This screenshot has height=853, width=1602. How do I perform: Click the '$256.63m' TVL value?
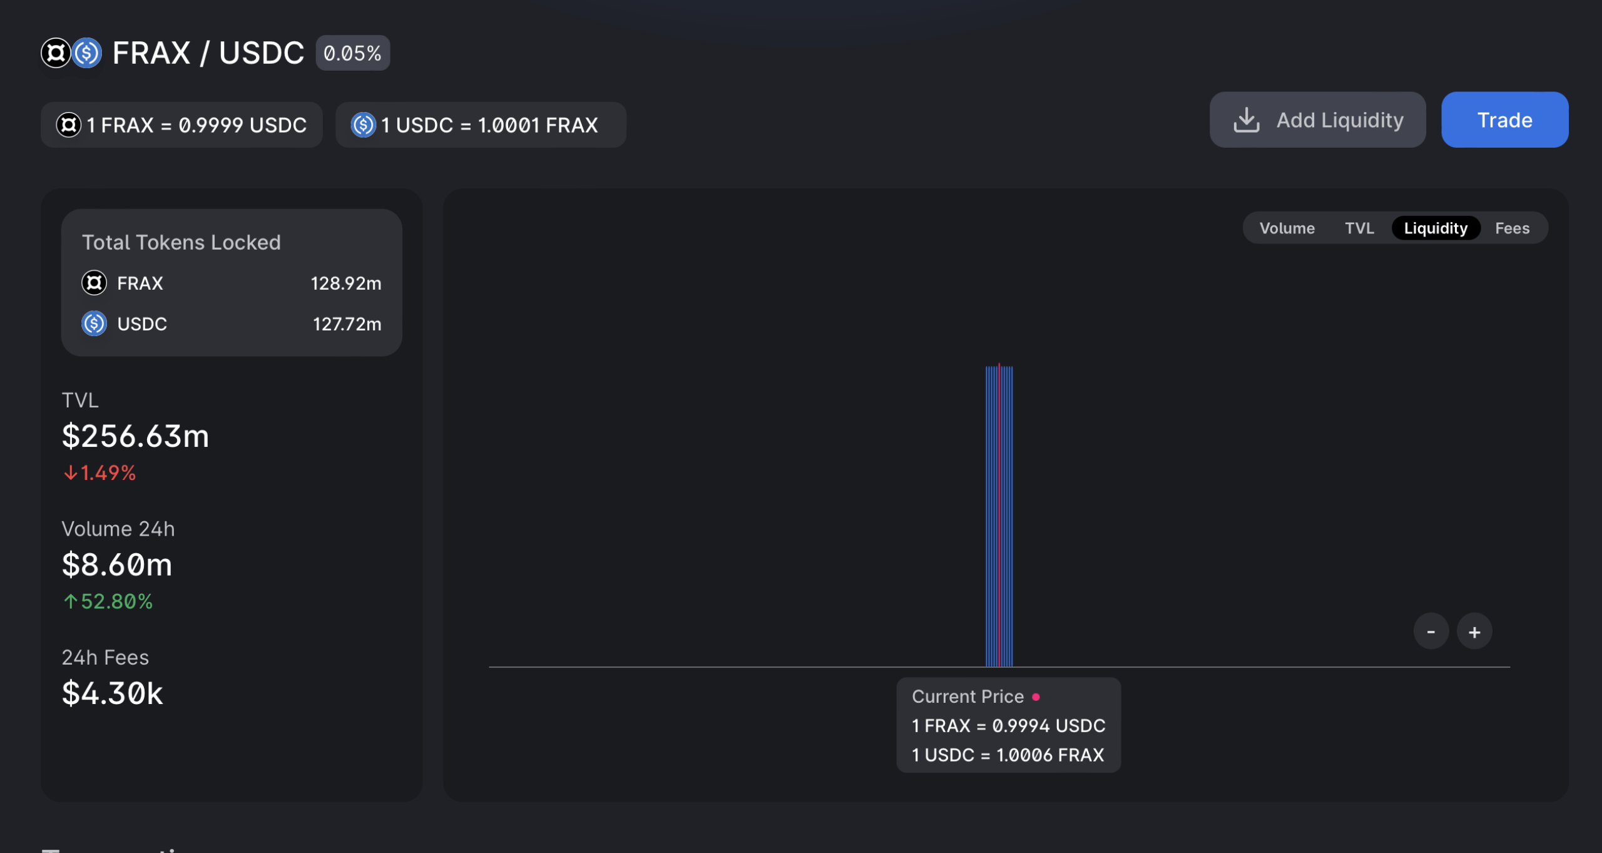pyautogui.click(x=136, y=436)
